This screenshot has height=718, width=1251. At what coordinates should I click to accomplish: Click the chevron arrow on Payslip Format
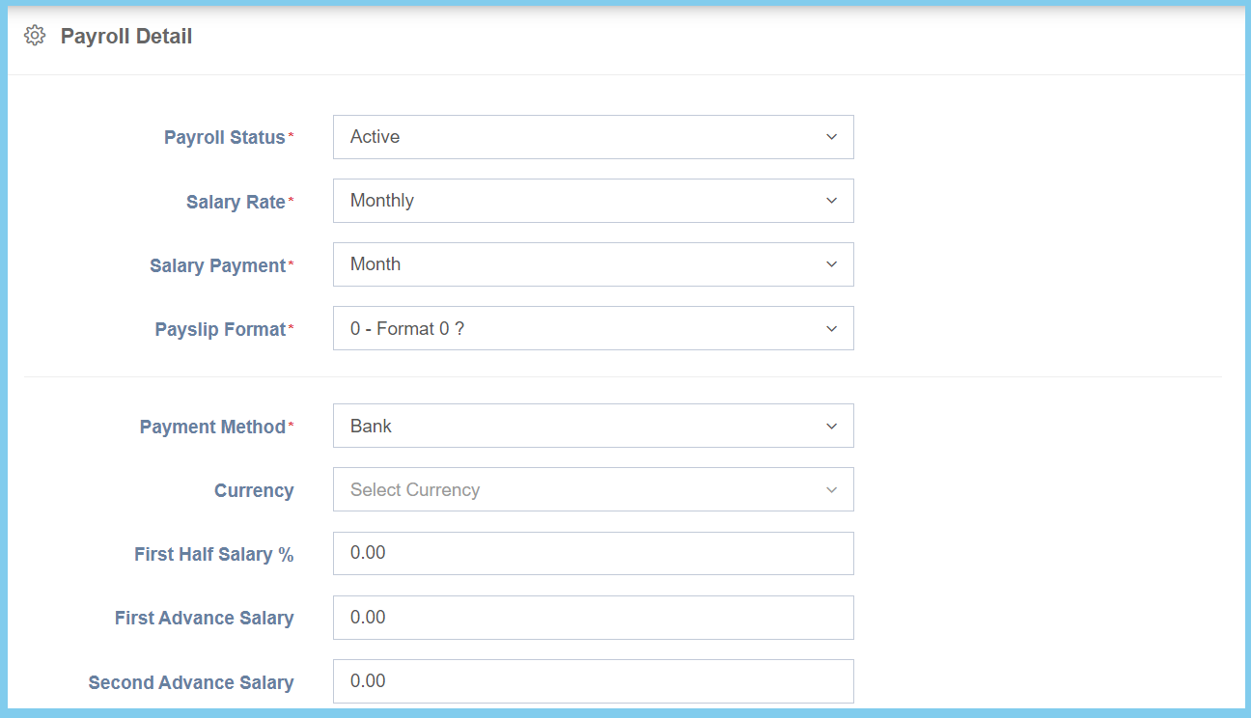[831, 329]
